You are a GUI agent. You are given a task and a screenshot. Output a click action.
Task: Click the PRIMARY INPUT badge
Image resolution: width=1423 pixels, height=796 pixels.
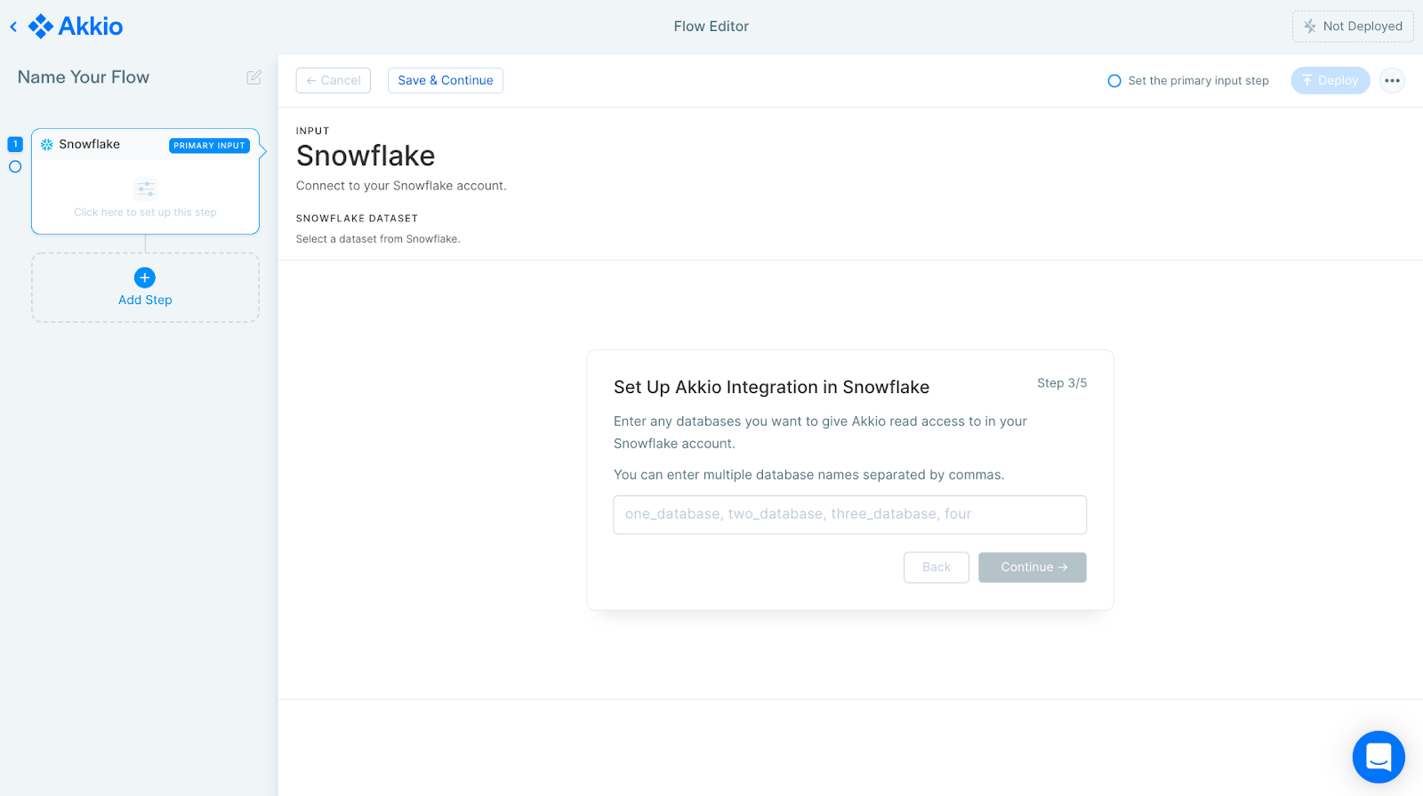(x=209, y=146)
